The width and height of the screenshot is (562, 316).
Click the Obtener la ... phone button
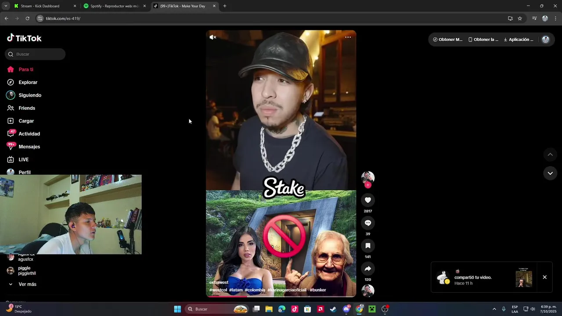click(483, 39)
